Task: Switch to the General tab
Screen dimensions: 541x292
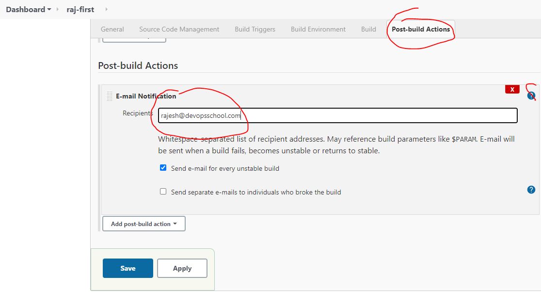Action: [112, 29]
